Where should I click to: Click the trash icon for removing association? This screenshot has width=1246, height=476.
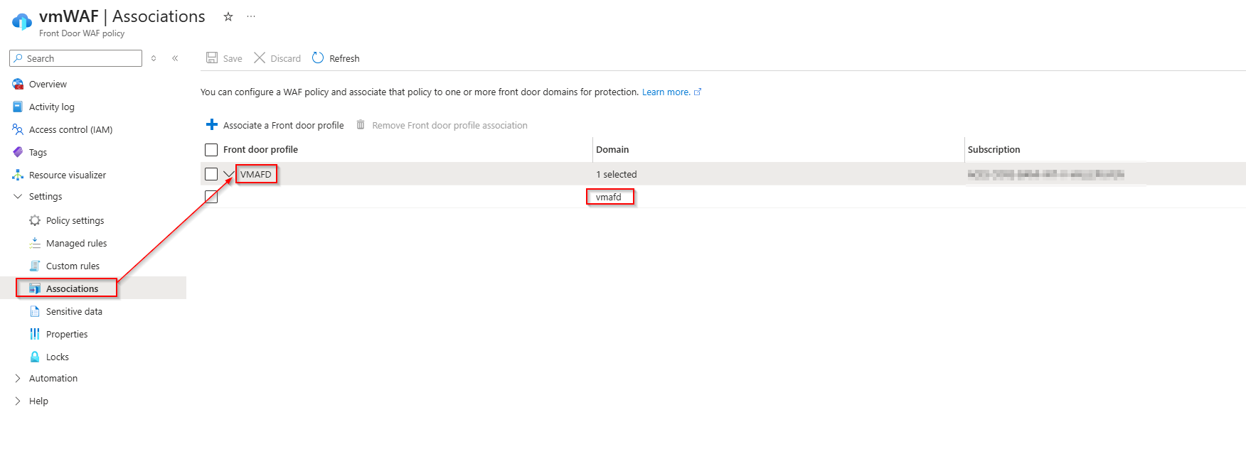tap(361, 124)
